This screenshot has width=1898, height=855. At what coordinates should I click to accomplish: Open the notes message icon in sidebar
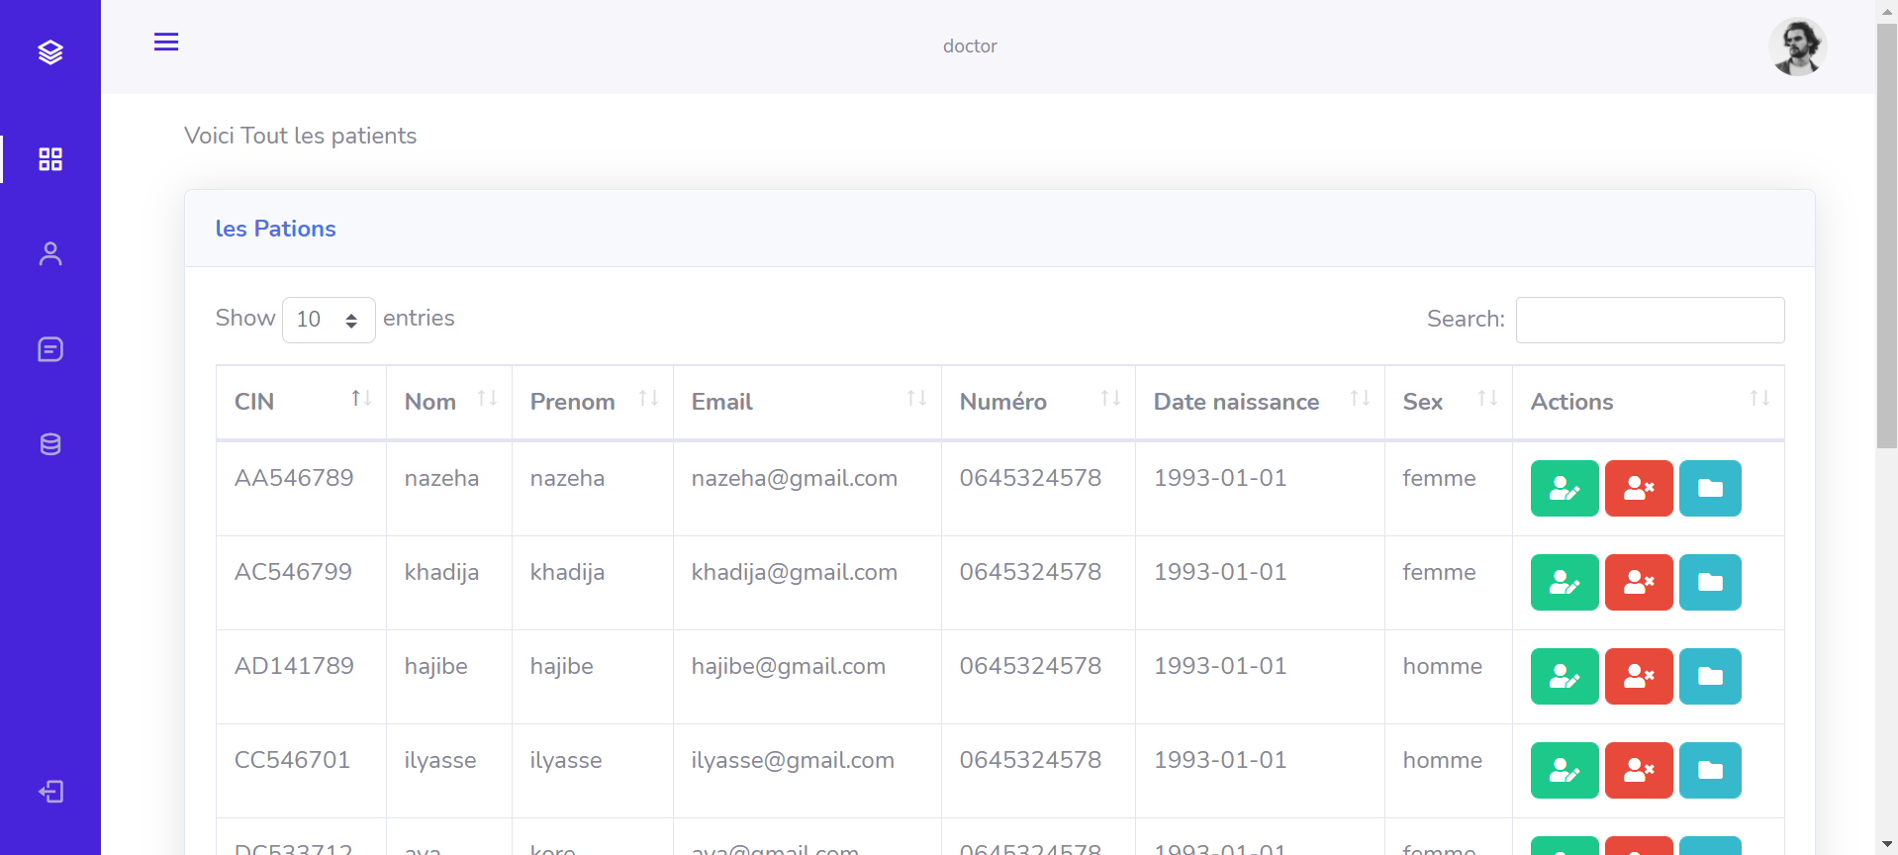tap(50, 349)
